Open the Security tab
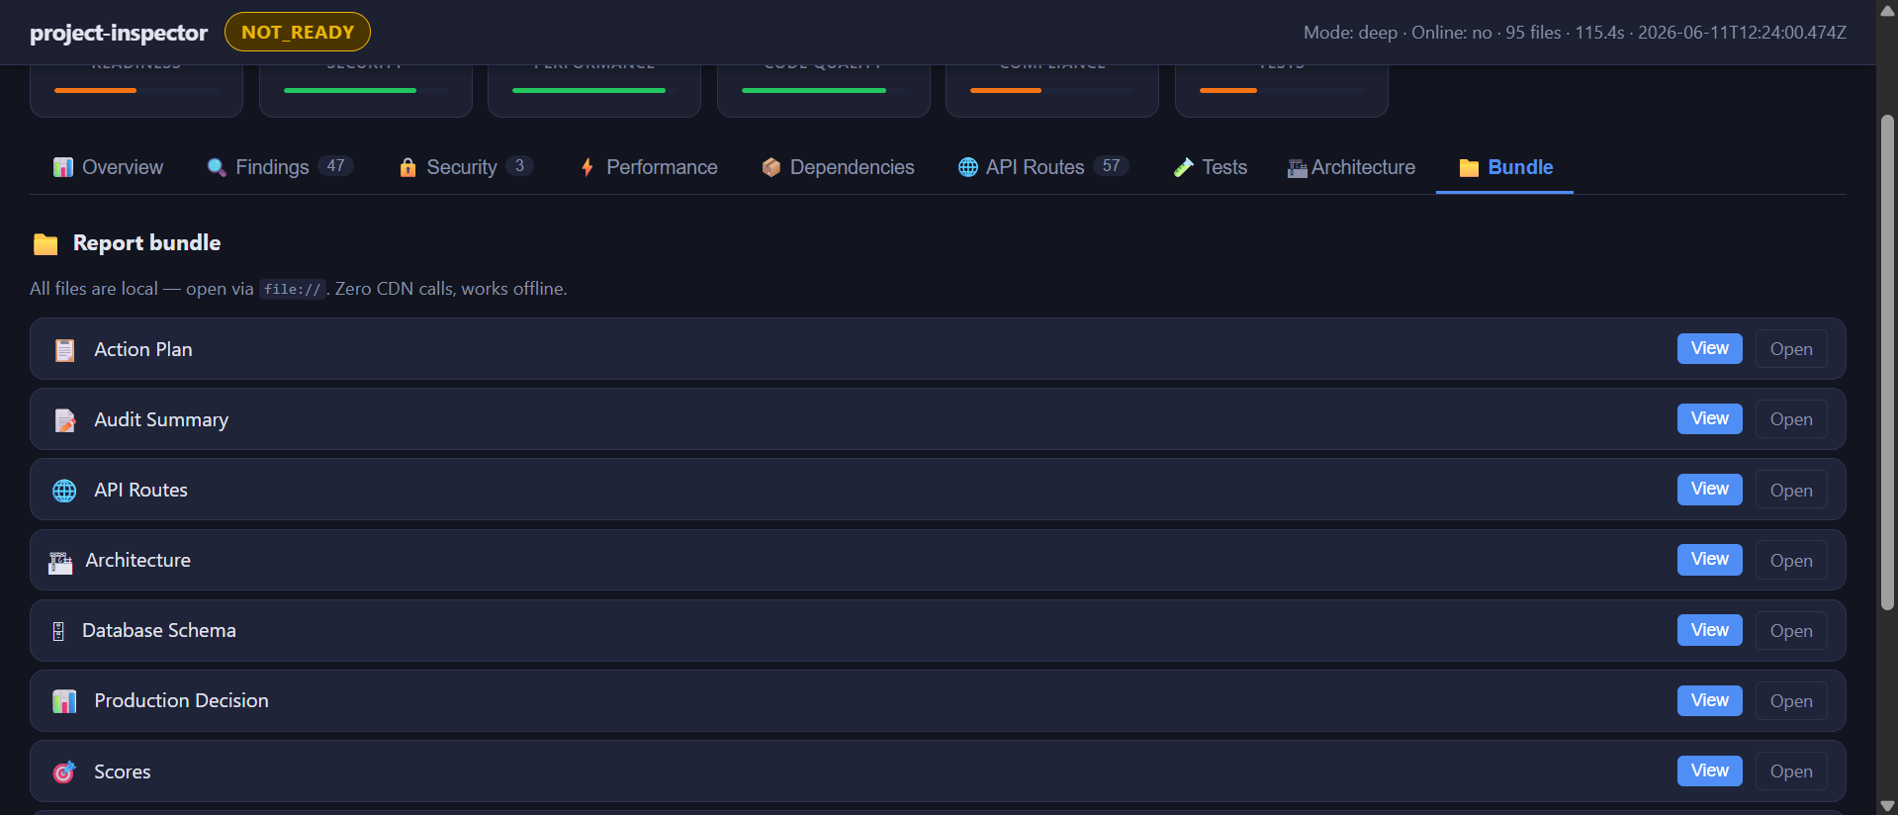The width and height of the screenshot is (1898, 815). tap(466, 167)
